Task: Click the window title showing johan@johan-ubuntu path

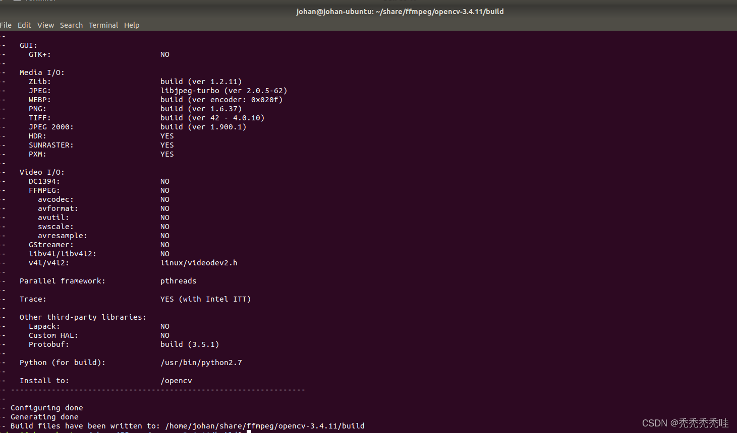Action: (x=400, y=11)
